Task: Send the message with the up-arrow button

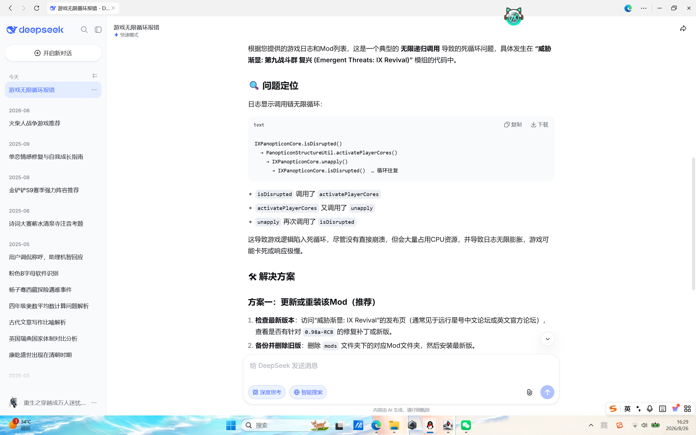Action: click(x=547, y=392)
